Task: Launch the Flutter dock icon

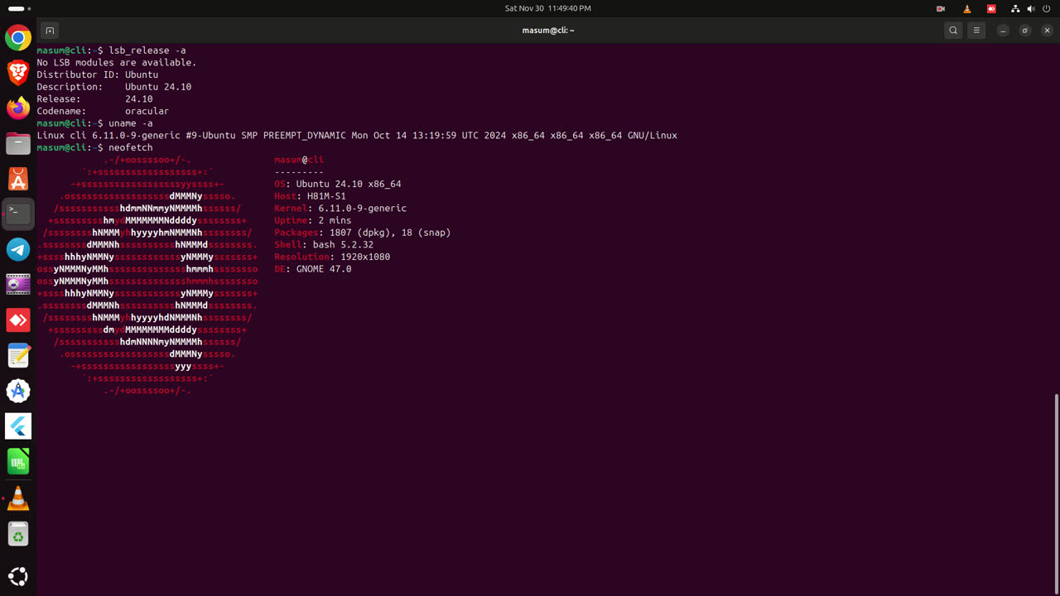Action: [18, 425]
